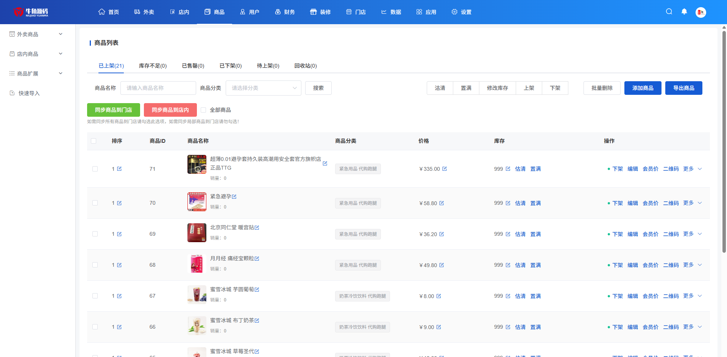The width and height of the screenshot is (727, 357).
Task: Open the user avatar menu
Action: tap(701, 12)
